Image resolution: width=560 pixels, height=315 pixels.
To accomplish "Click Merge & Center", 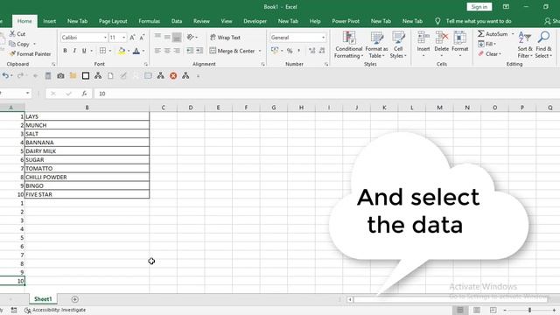I will click(x=232, y=51).
